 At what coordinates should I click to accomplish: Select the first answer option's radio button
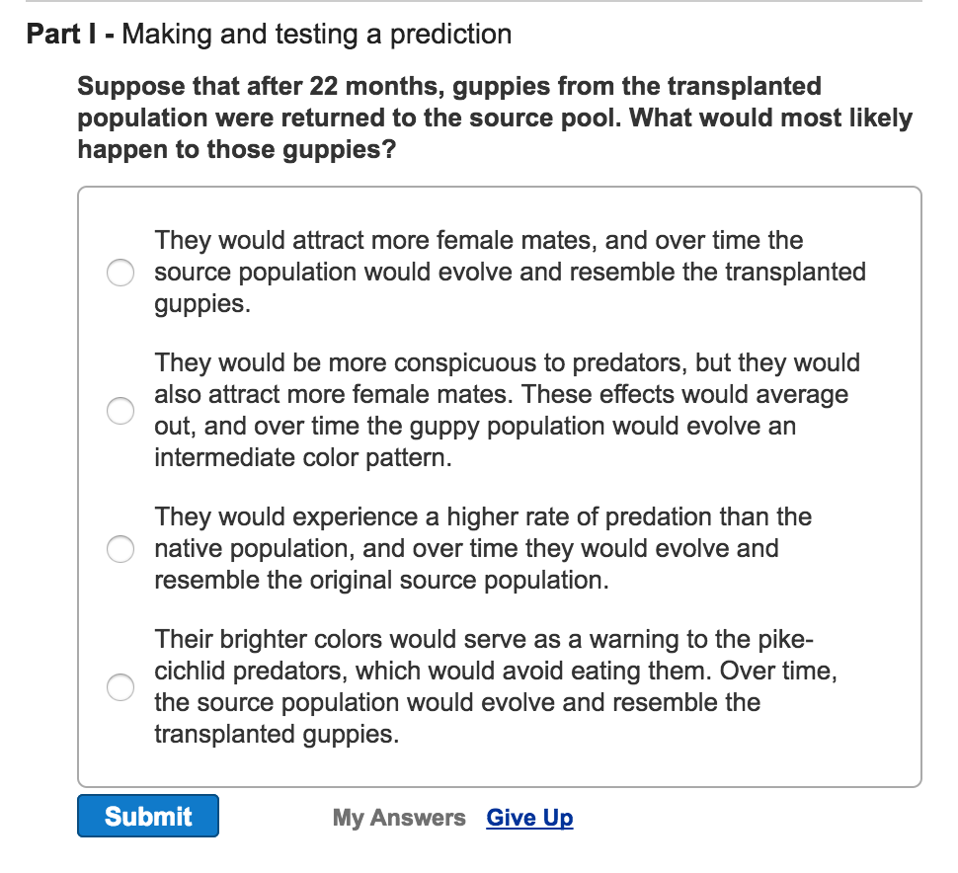[120, 273]
